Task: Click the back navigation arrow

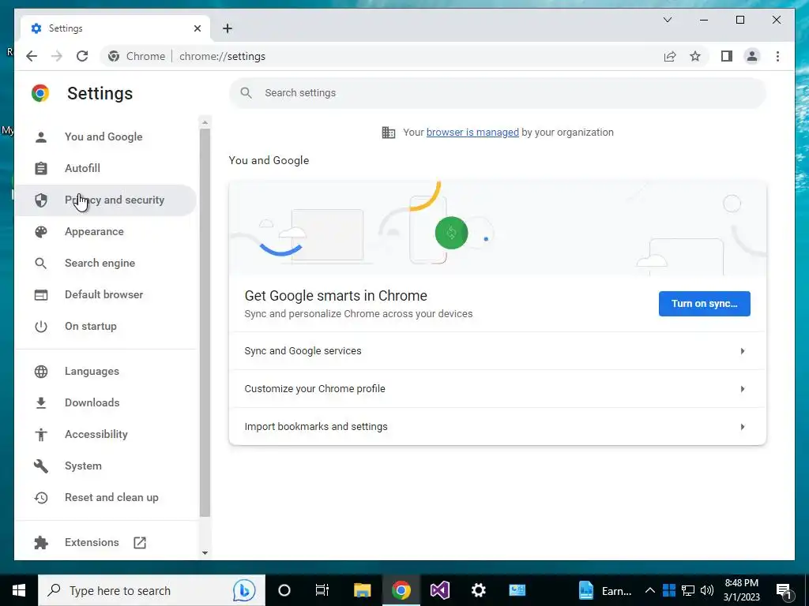Action: point(32,56)
